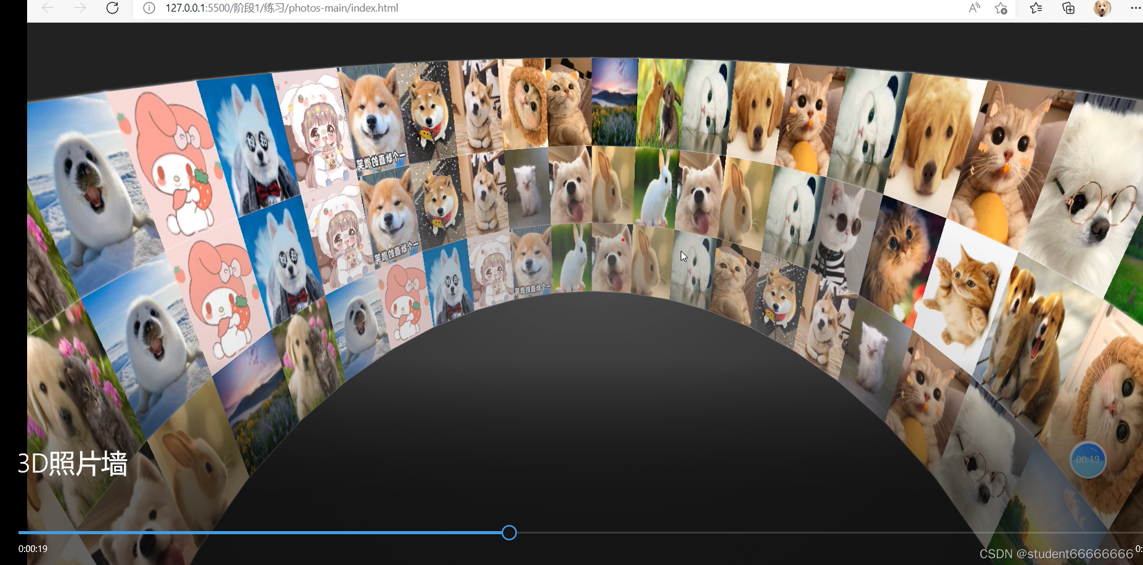Open the Collections icon

(1068, 8)
